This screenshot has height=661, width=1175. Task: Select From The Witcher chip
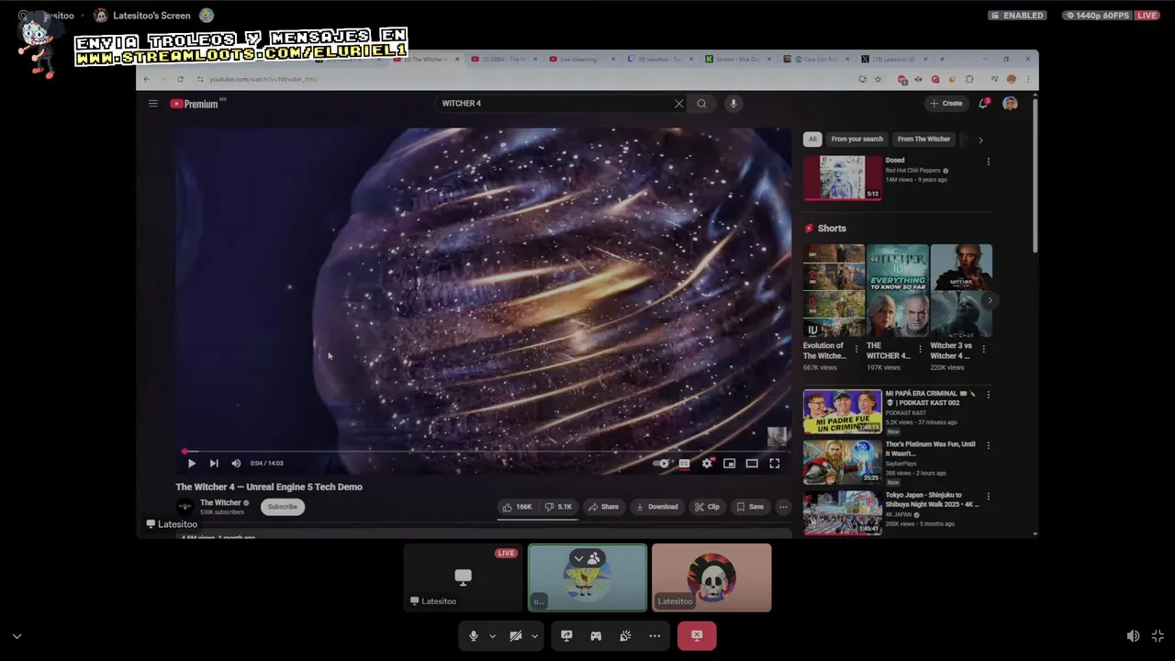pyautogui.click(x=923, y=140)
